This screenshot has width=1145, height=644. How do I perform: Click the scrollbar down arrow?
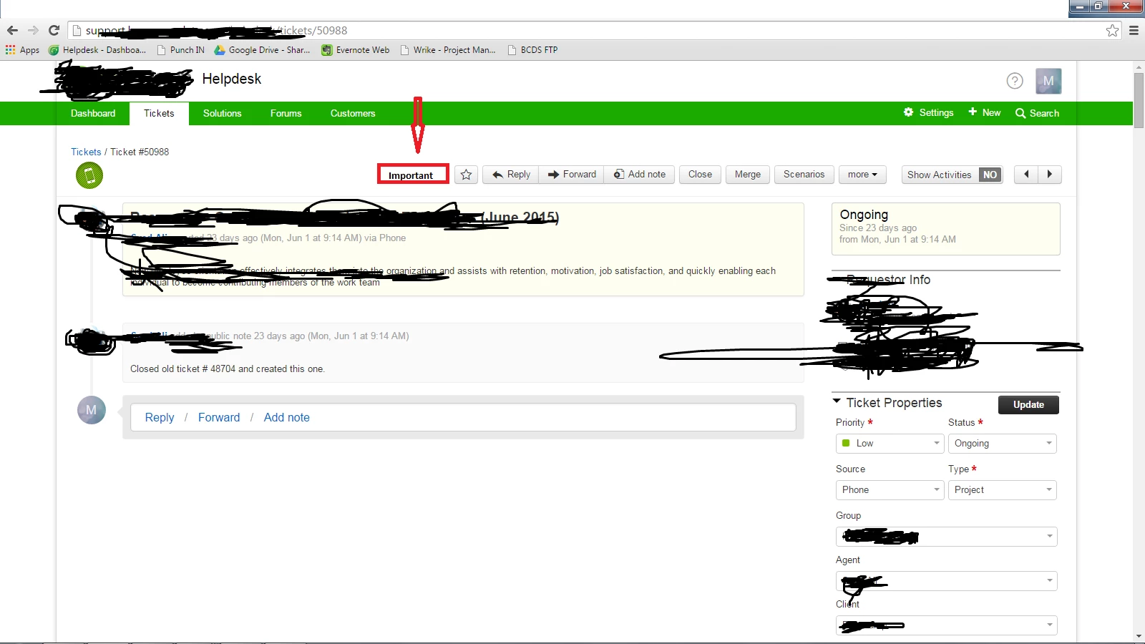(1139, 636)
